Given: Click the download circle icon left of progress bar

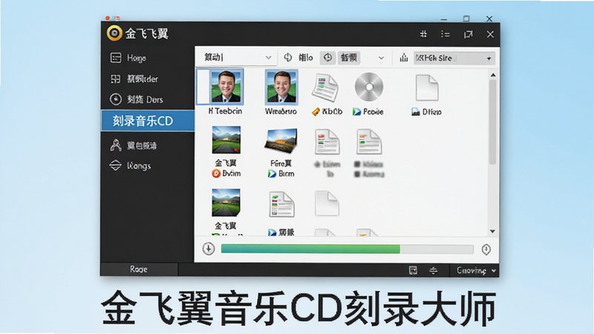Looking at the screenshot, I should pos(209,249).
